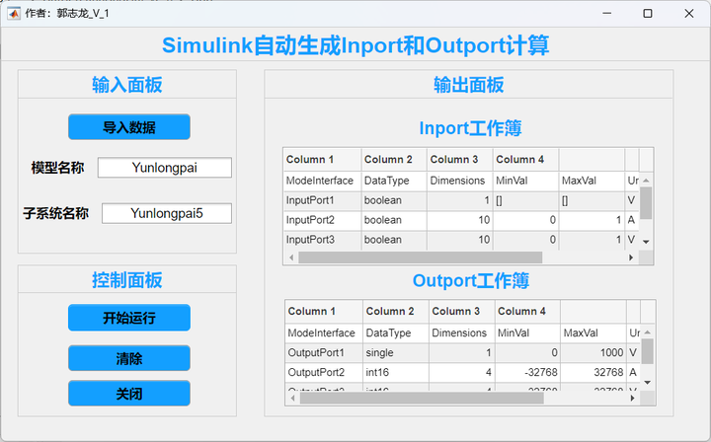Select Column 3 header in Outport table
This screenshot has width=711, height=442.
pos(461,311)
